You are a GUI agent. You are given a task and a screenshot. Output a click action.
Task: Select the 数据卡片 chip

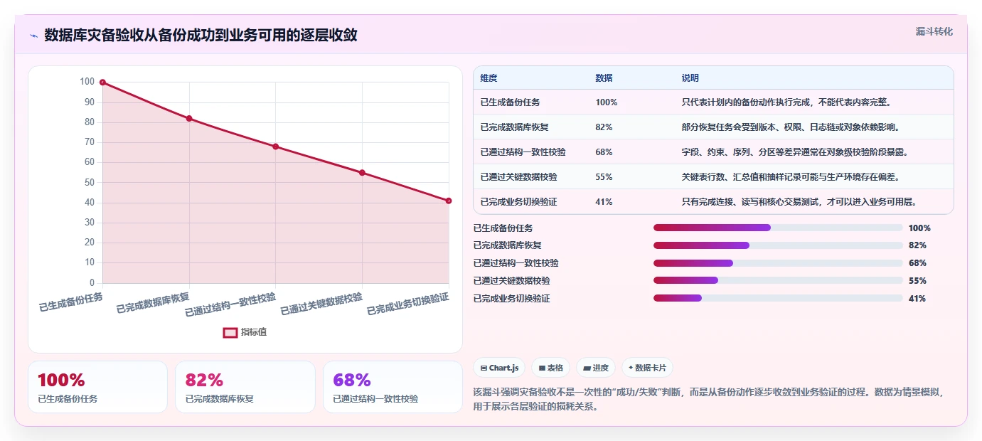pyautogui.click(x=647, y=368)
